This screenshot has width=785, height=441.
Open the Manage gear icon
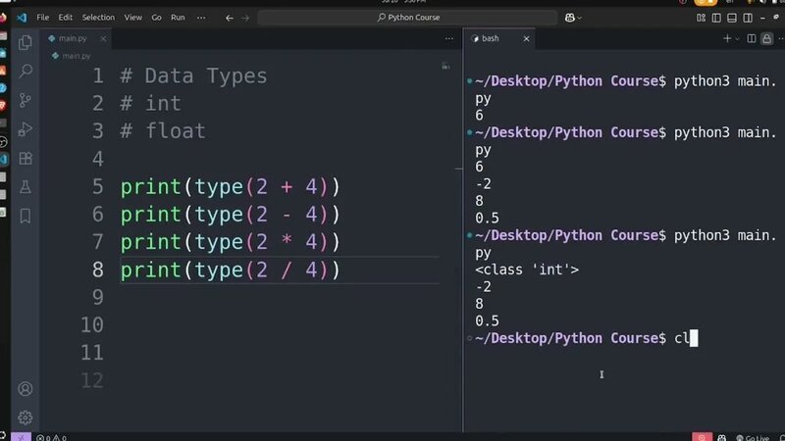(x=26, y=417)
